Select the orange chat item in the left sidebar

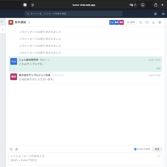click(x=3, y=29)
